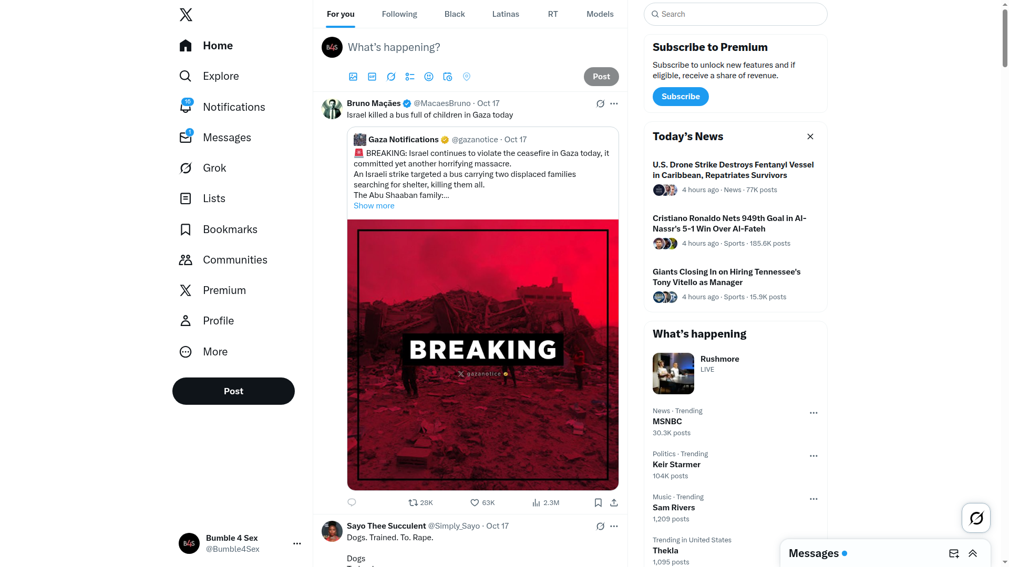1009x567 pixels.
Task: Open account menu next to Bumble 4 Sex
Action: coord(297,543)
